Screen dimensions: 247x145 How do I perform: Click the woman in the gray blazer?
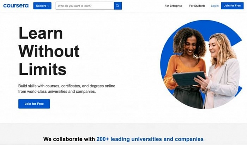tap(221, 71)
